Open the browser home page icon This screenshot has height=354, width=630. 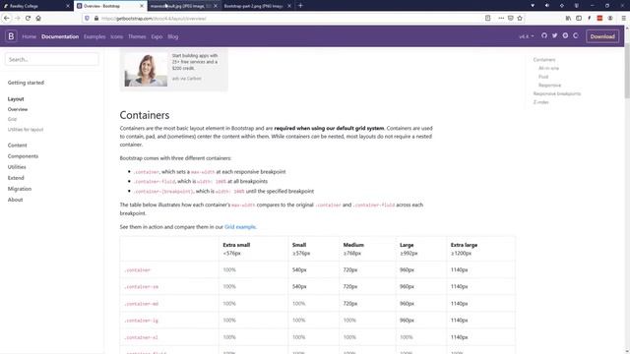pos(38,18)
